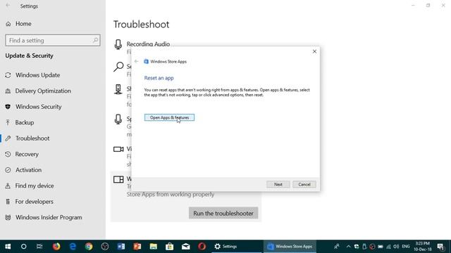Click the Windows Update refresh icon
The height and width of the screenshot is (253, 451).
(x=8, y=75)
